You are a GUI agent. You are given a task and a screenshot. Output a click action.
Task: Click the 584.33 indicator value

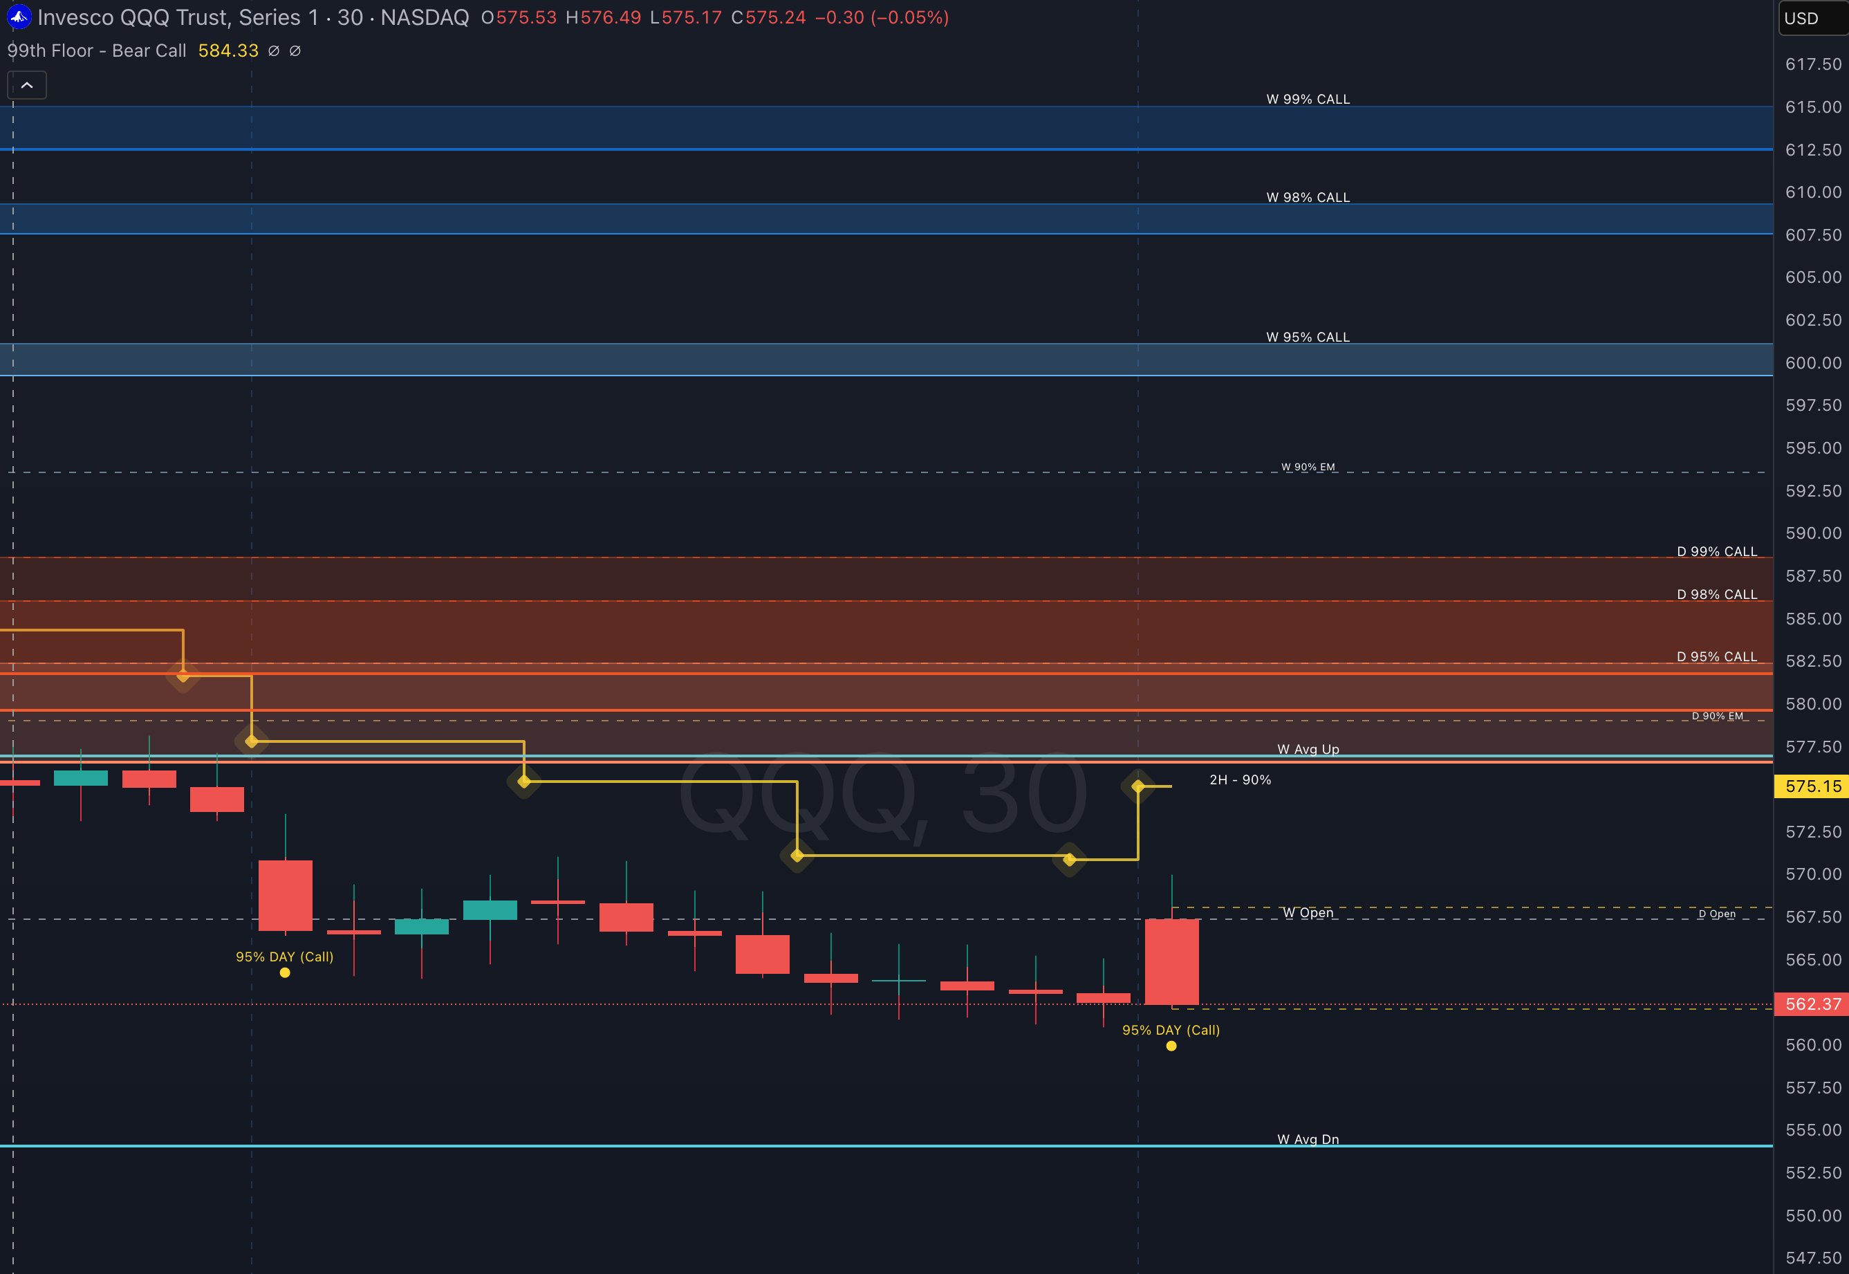(228, 51)
